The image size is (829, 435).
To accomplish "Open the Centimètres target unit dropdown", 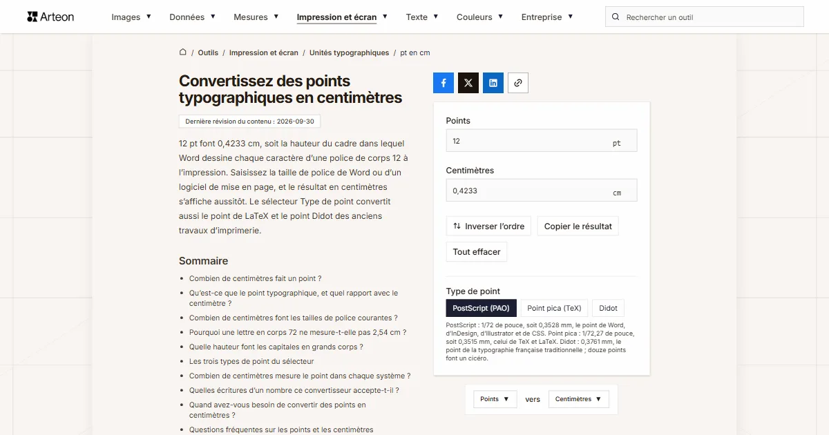I will coord(578,399).
